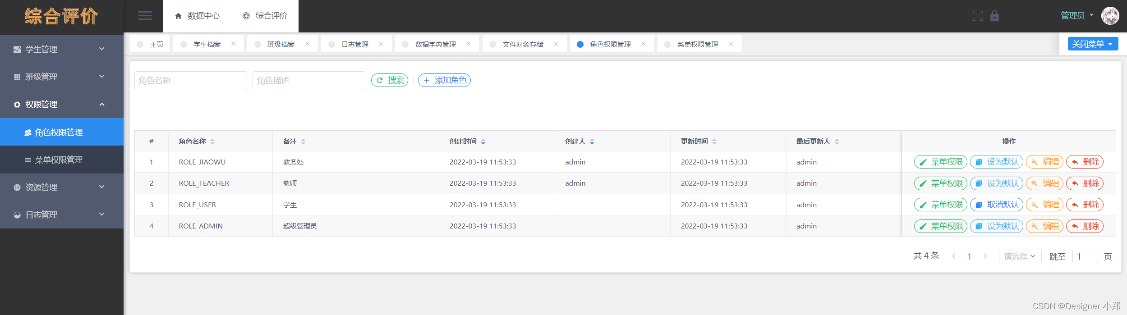Delete the ROLE_ADMIN role
Image resolution: width=1127 pixels, height=315 pixels.
(x=1085, y=226)
